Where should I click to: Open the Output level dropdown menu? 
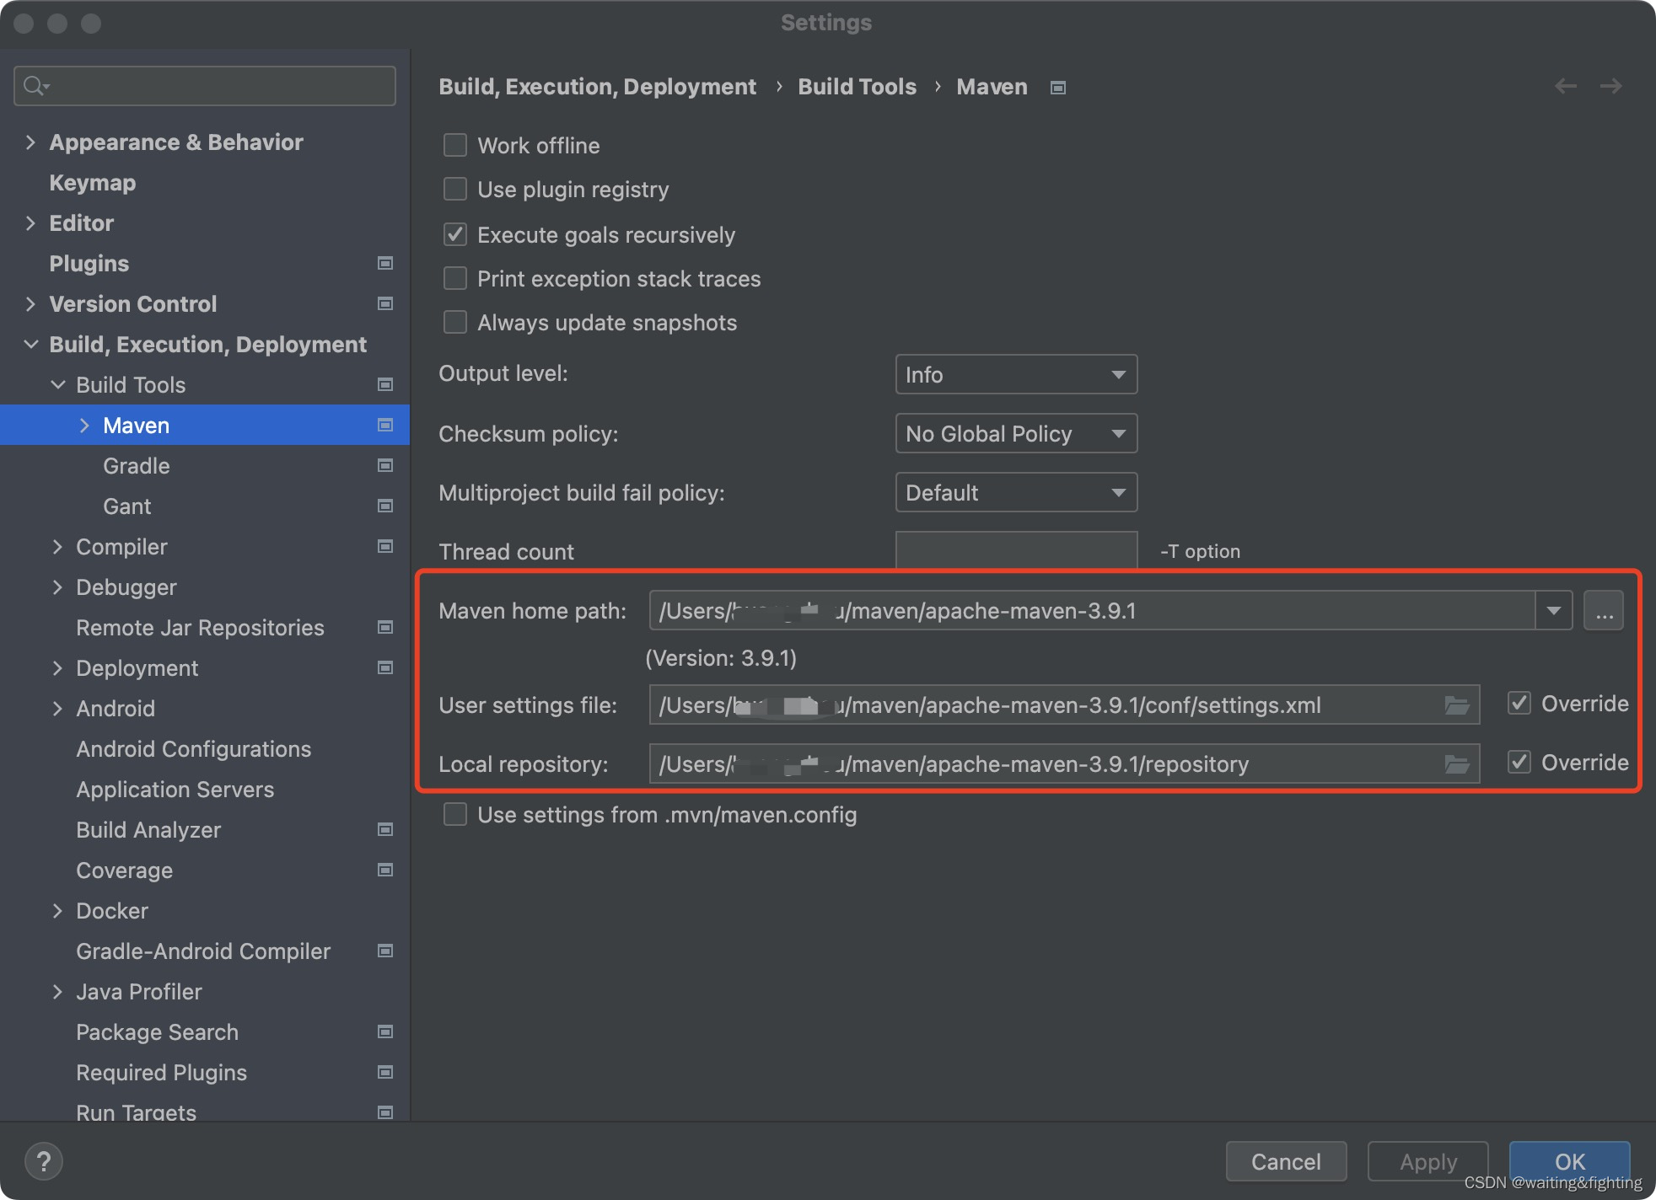tap(1014, 374)
